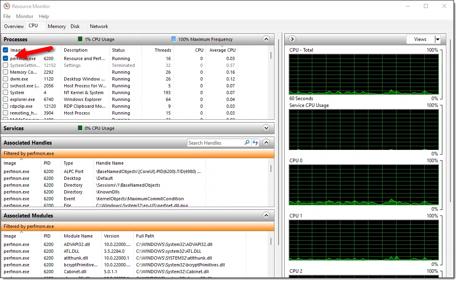Toggle the Image select-all checkbox in Processes

[x=6, y=50]
